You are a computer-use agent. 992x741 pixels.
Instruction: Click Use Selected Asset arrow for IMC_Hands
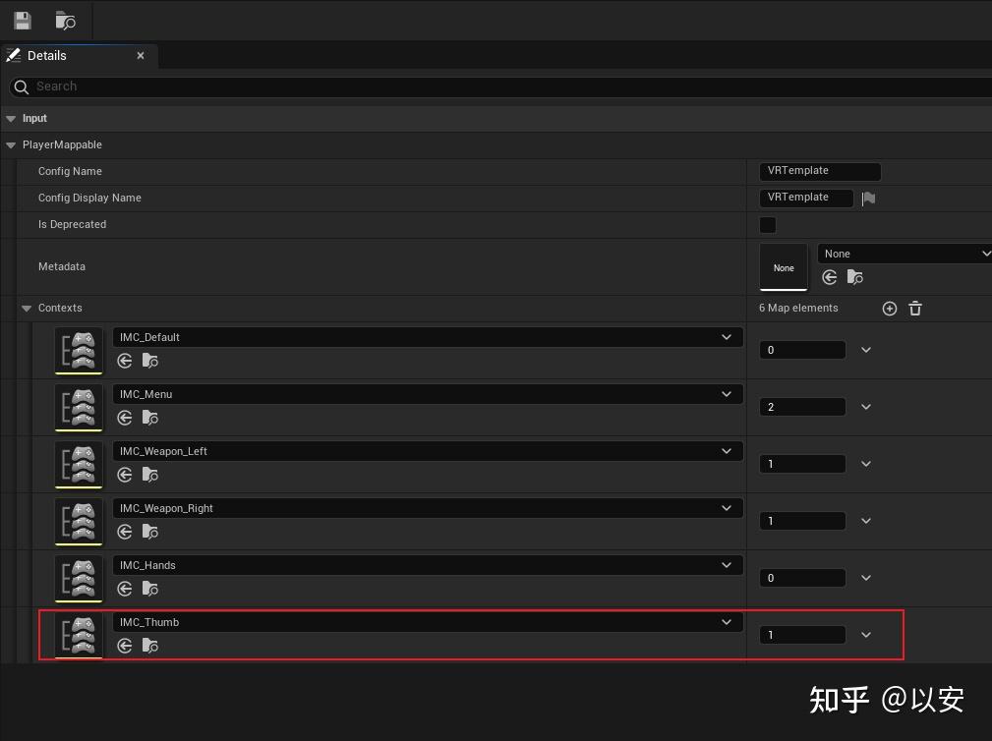[x=124, y=589]
